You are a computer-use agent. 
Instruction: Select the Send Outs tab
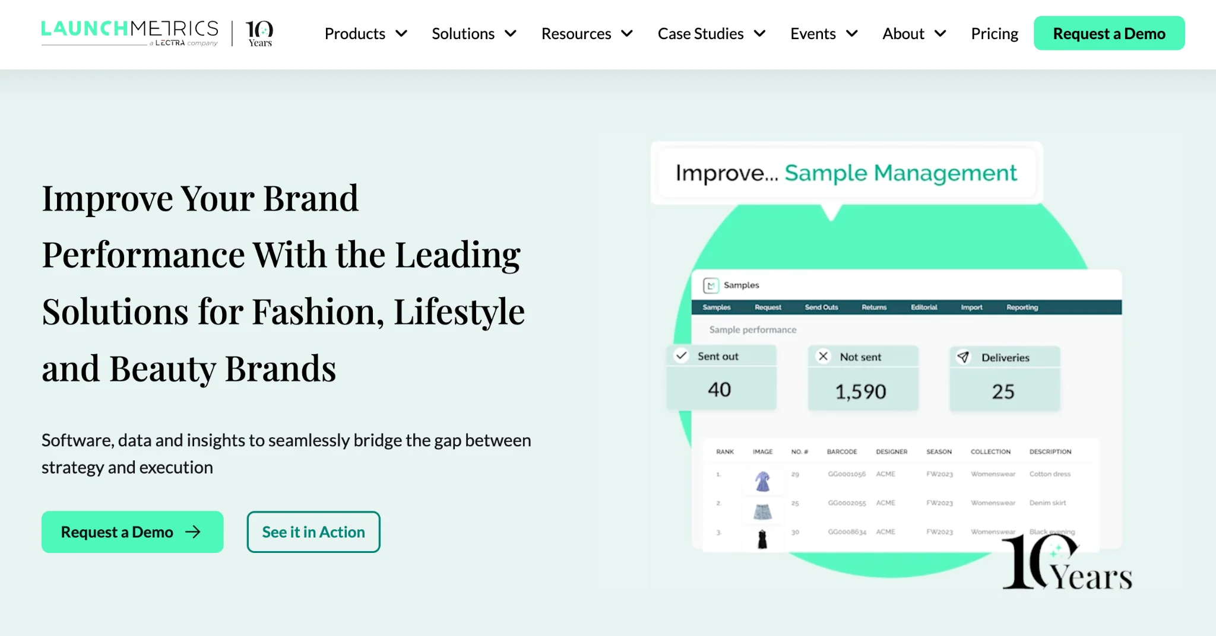coord(821,307)
